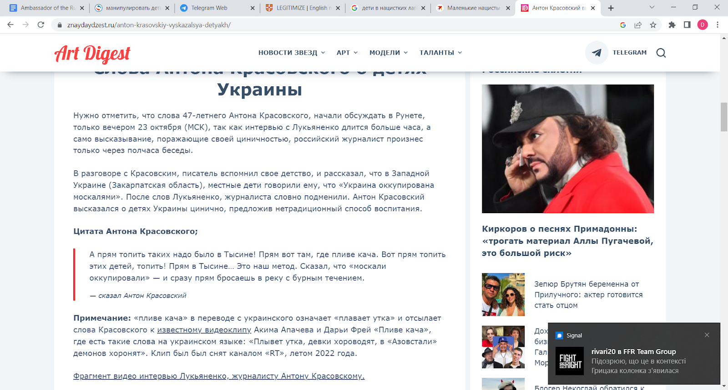Image resolution: width=728 pixels, height=390 pixels.
Task: Click the Telegram paper plane icon
Action: click(x=597, y=53)
